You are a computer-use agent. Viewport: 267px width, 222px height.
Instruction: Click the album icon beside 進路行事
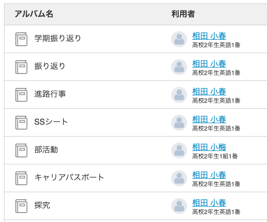pos(21,94)
